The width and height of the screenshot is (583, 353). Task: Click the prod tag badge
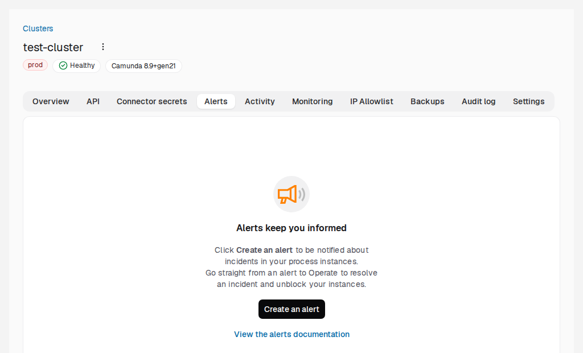click(35, 65)
